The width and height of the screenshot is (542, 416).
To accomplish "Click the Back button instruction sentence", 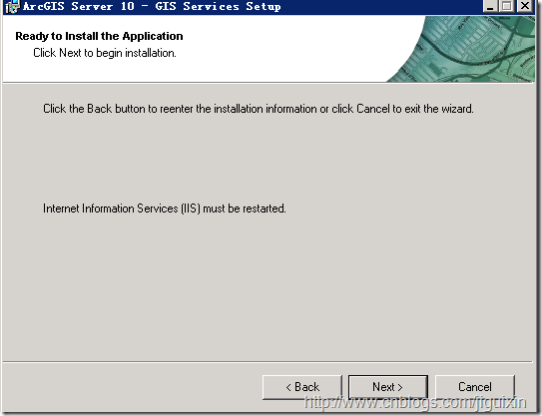I will [x=259, y=109].
